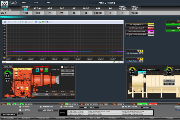Screen dimensions: 180x120
Task: Go forward with the right arrow
Action: pos(15,3)
